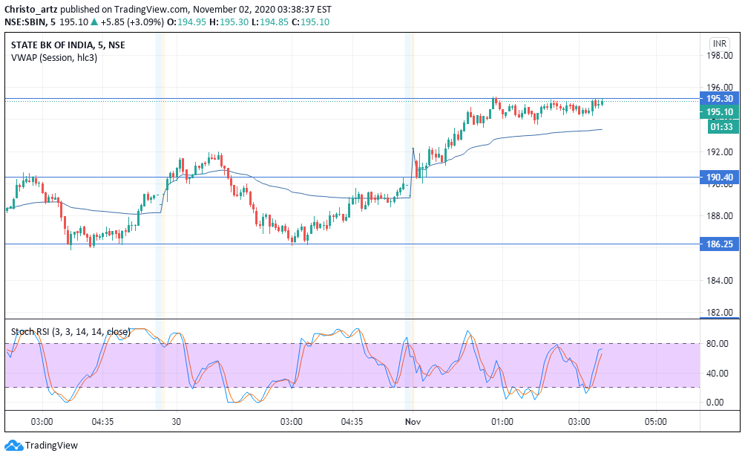Click the 198.00 price axis label
This screenshot has height=459, width=745.
click(x=719, y=56)
